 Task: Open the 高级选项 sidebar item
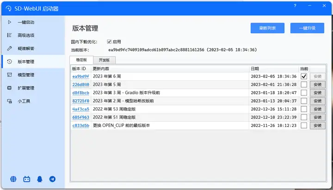coord(33,35)
